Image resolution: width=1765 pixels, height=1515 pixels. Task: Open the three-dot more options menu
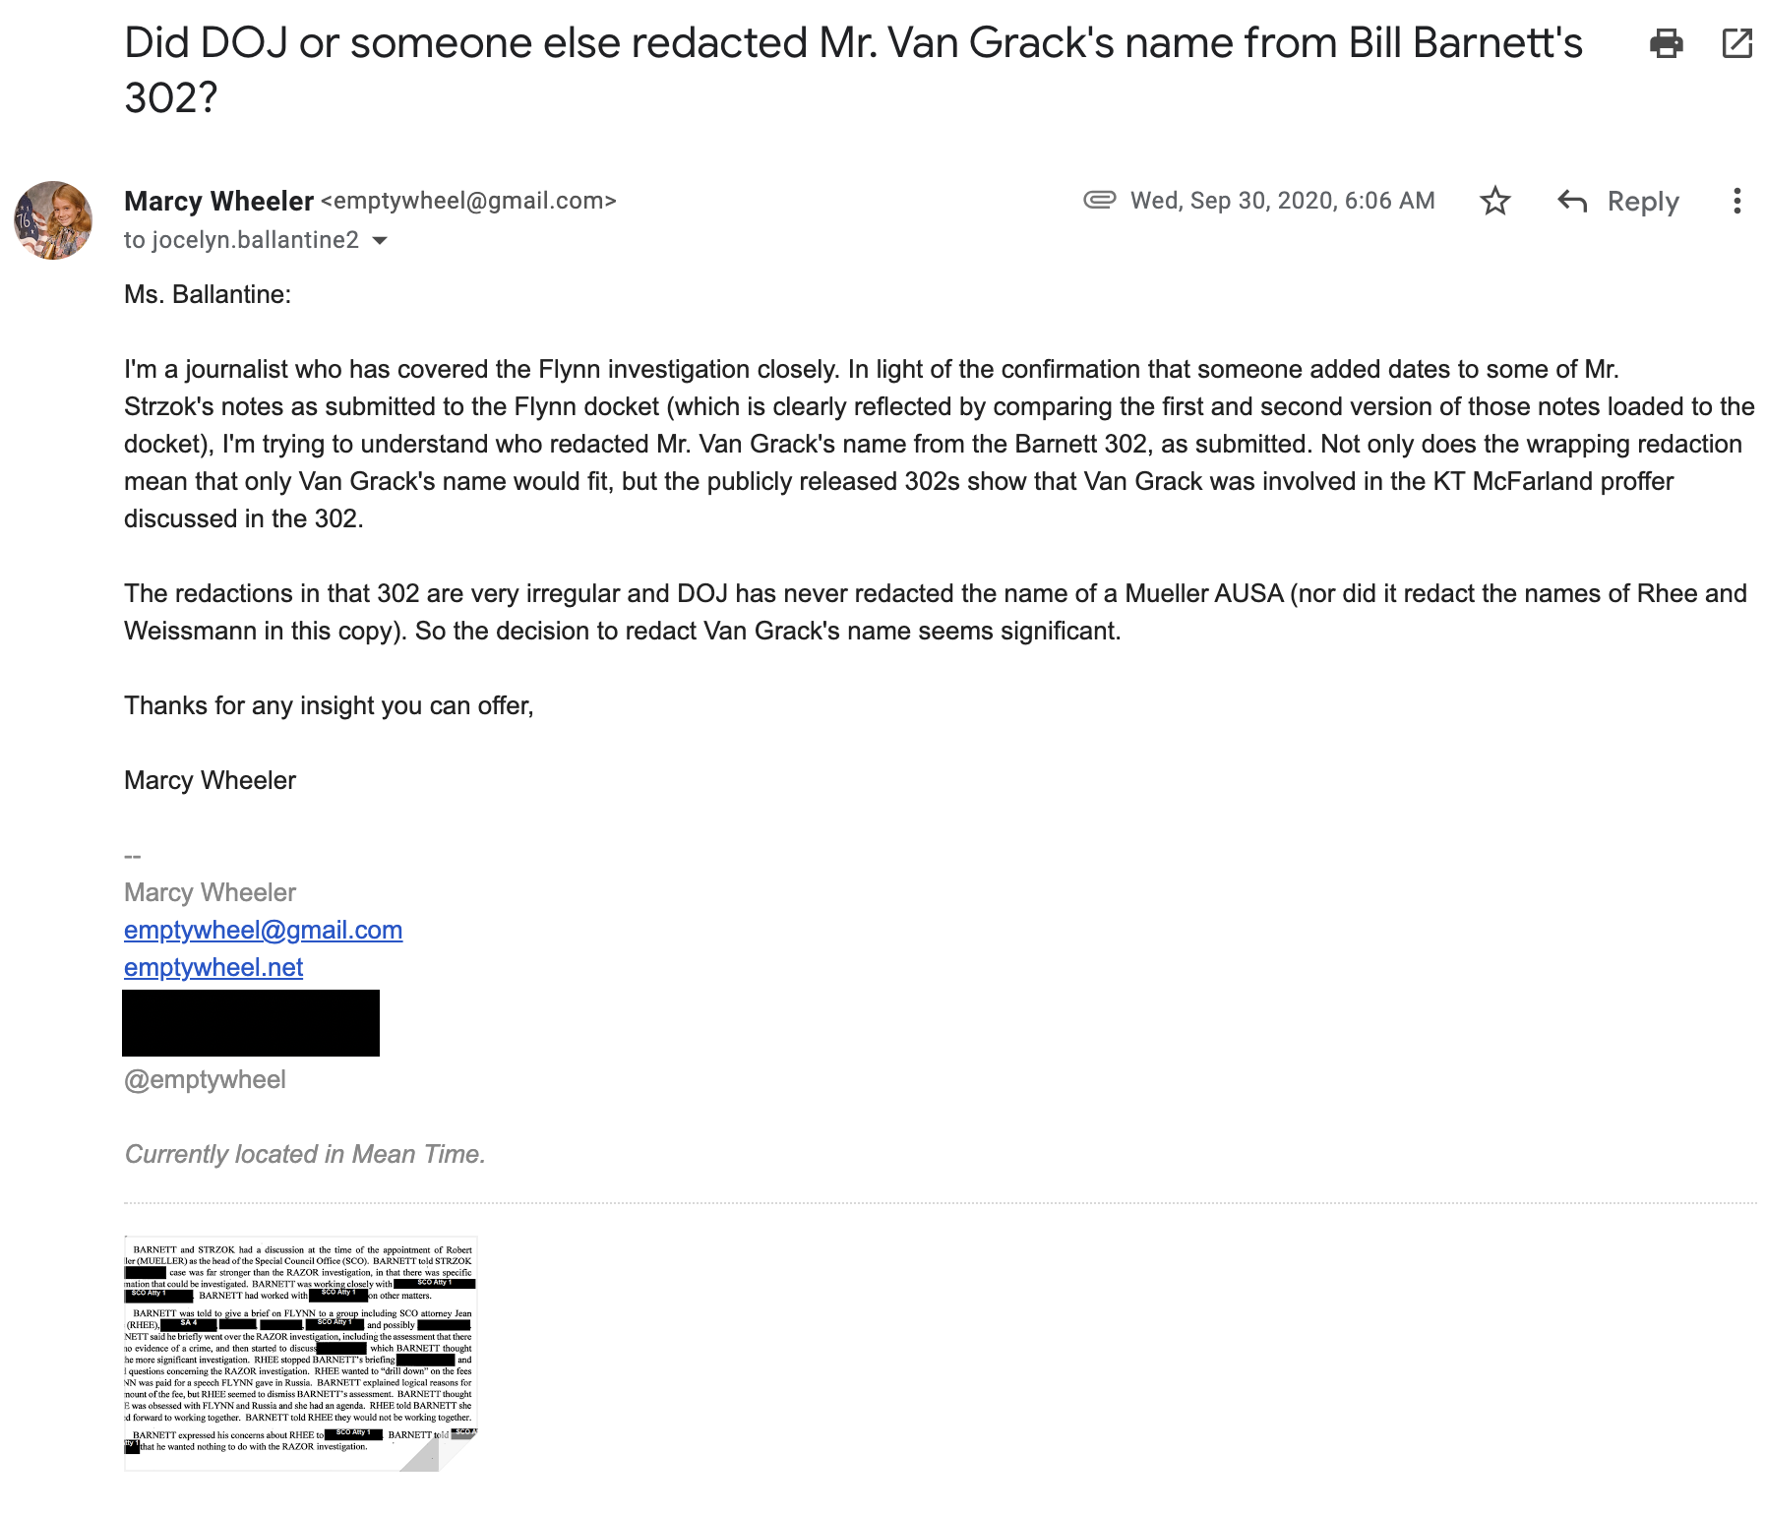[x=1737, y=201]
